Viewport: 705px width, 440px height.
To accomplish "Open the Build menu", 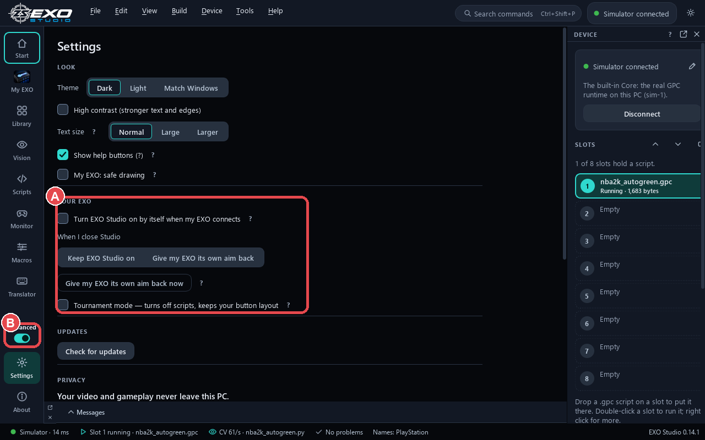I will click(180, 11).
